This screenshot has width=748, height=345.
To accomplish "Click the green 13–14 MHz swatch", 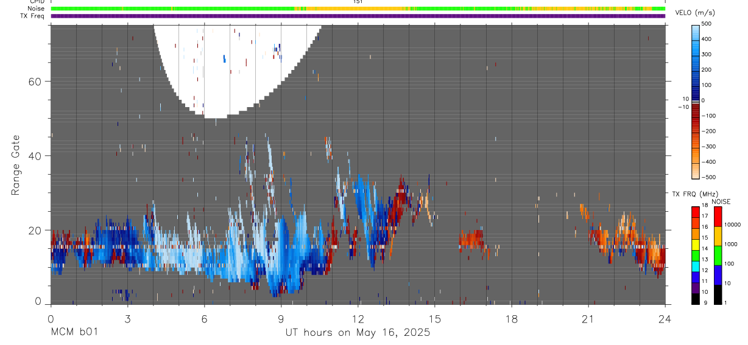I will [x=696, y=255].
